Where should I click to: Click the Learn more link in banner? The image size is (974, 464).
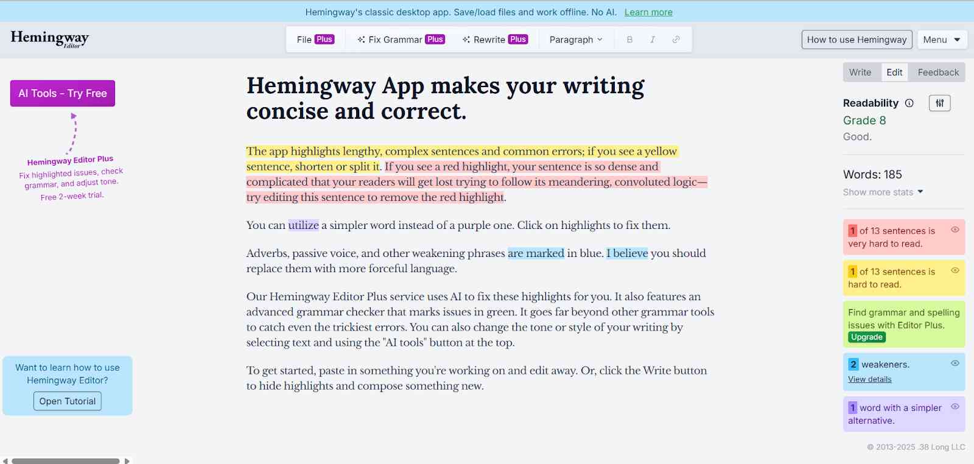click(648, 12)
